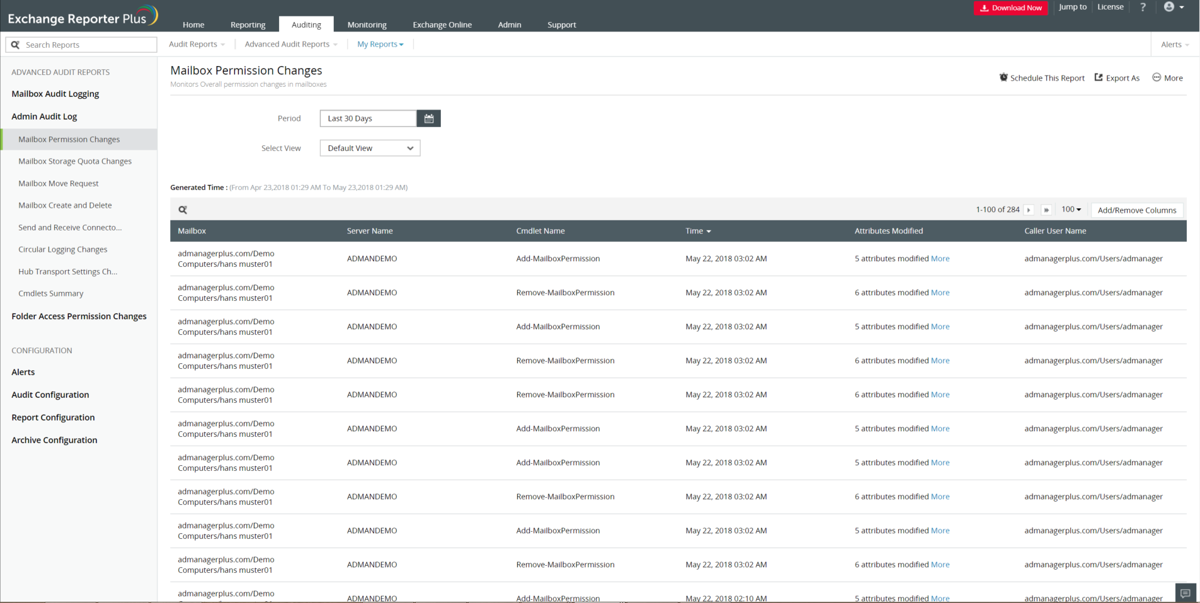Sort by the Time column header
This screenshot has width=1200, height=603.
(x=698, y=231)
